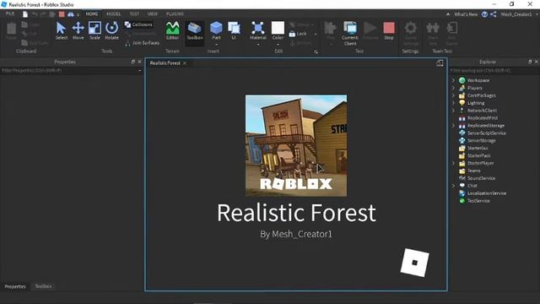Open What's New link
This screenshot has height=304, width=540.
466,14
